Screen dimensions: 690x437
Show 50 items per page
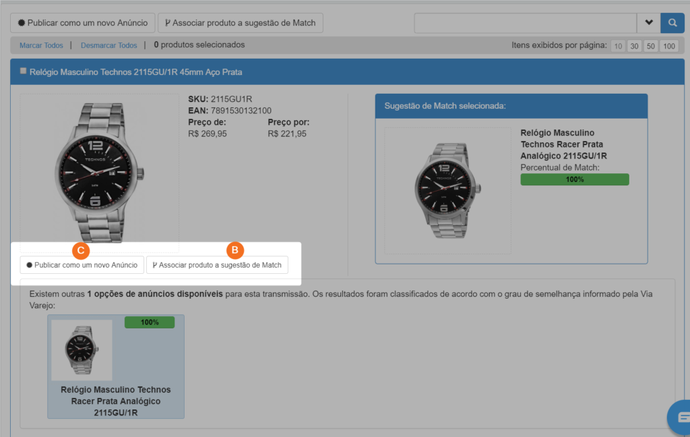pos(651,46)
